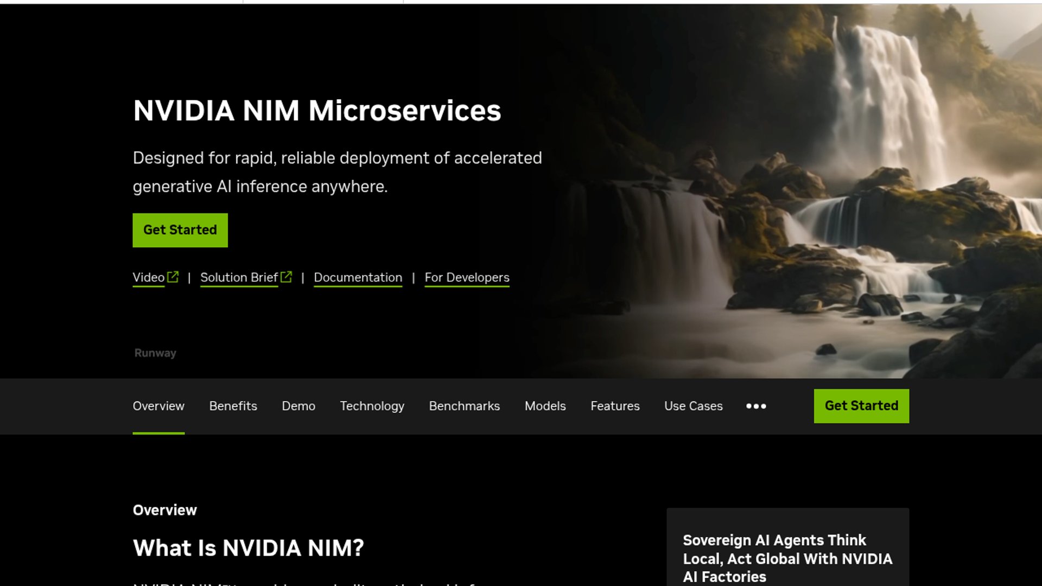Image resolution: width=1042 pixels, height=586 pixels.
Task: Jump to the Technology section
Action: [x=372, y=406]
